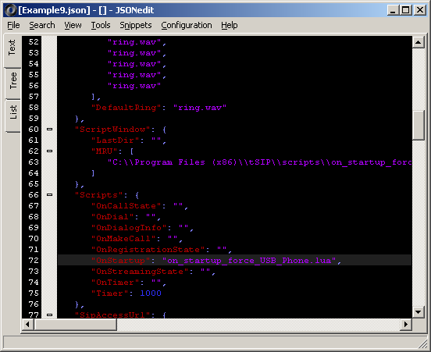Collapse the MRU array fold on line 62
Image resolution: width=431 pixels, height=352 pixels.
pyautogui.click(x=49, y=151)
